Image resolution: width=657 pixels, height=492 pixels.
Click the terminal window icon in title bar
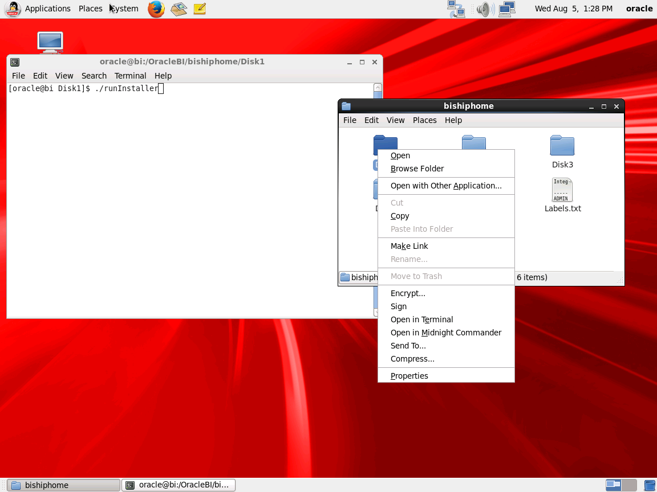[x=15, y=62]
